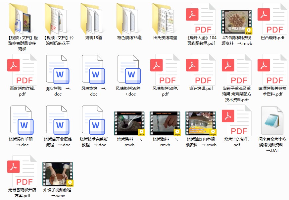Screen dimensions: 289x200
Task: Click the label 闻来香窑烤小吃烧烤视频资料 →.DAT
Action: click(x=272, y=145)
